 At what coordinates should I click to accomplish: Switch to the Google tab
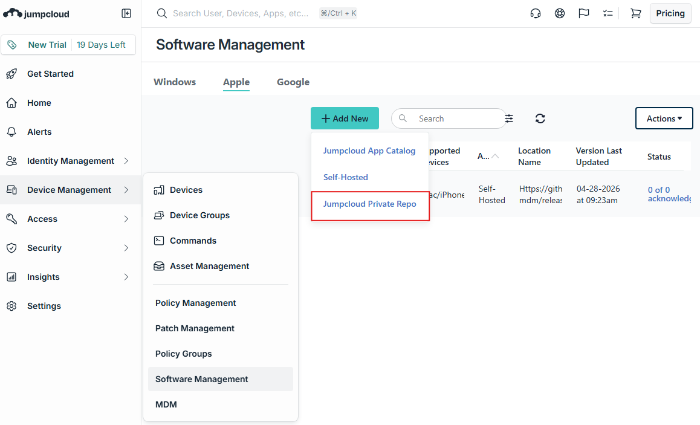click(x=293, y=82)
